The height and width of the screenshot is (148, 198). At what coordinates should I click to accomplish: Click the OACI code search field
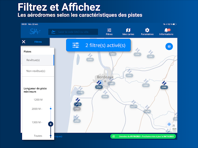(73, 32)
